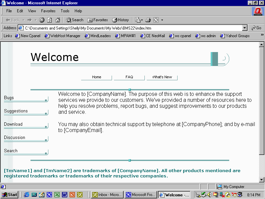The width and height of the screenshot is (265, 199).
Task: Launch PowerPoint from Quick Launch
Action: [x=72, y=195]
